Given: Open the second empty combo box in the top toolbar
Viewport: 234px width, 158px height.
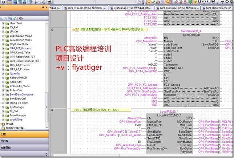Looking at the screenshot, I should click(x=116, y=2).
